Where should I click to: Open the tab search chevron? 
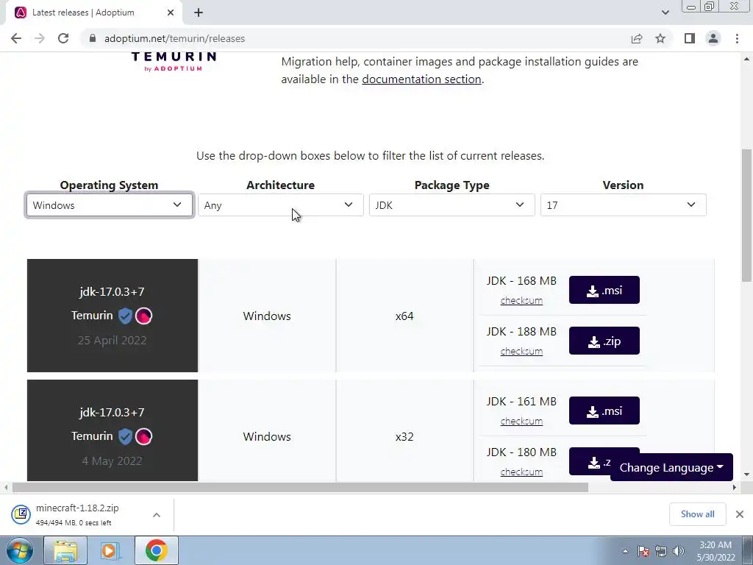(x=665, y=13)
